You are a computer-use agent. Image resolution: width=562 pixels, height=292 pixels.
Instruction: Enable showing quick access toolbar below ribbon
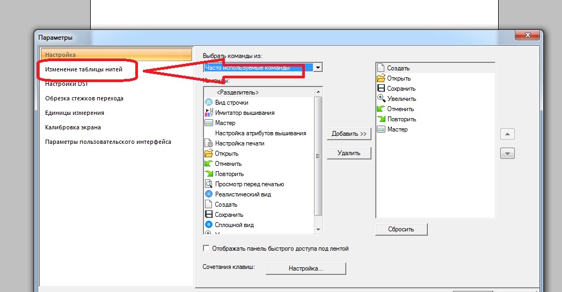coord(206,248)
